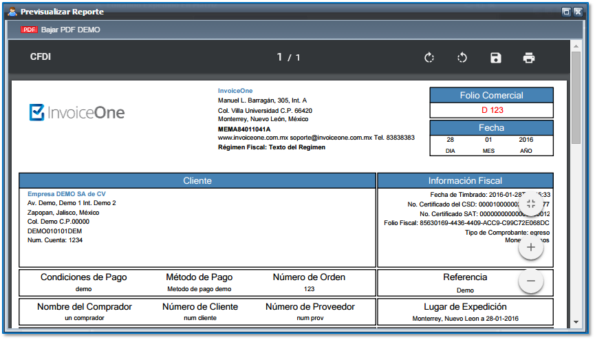The height and width of the screenshot is (340, 595).
Task: Click the blue InvoiceOne company name
Action: point(235,91)
